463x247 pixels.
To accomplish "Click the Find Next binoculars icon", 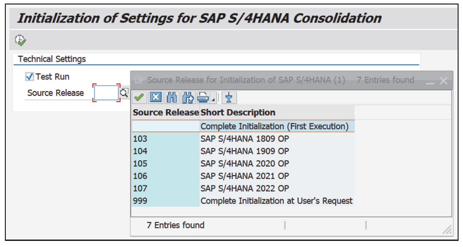I will tap(188, 98).
